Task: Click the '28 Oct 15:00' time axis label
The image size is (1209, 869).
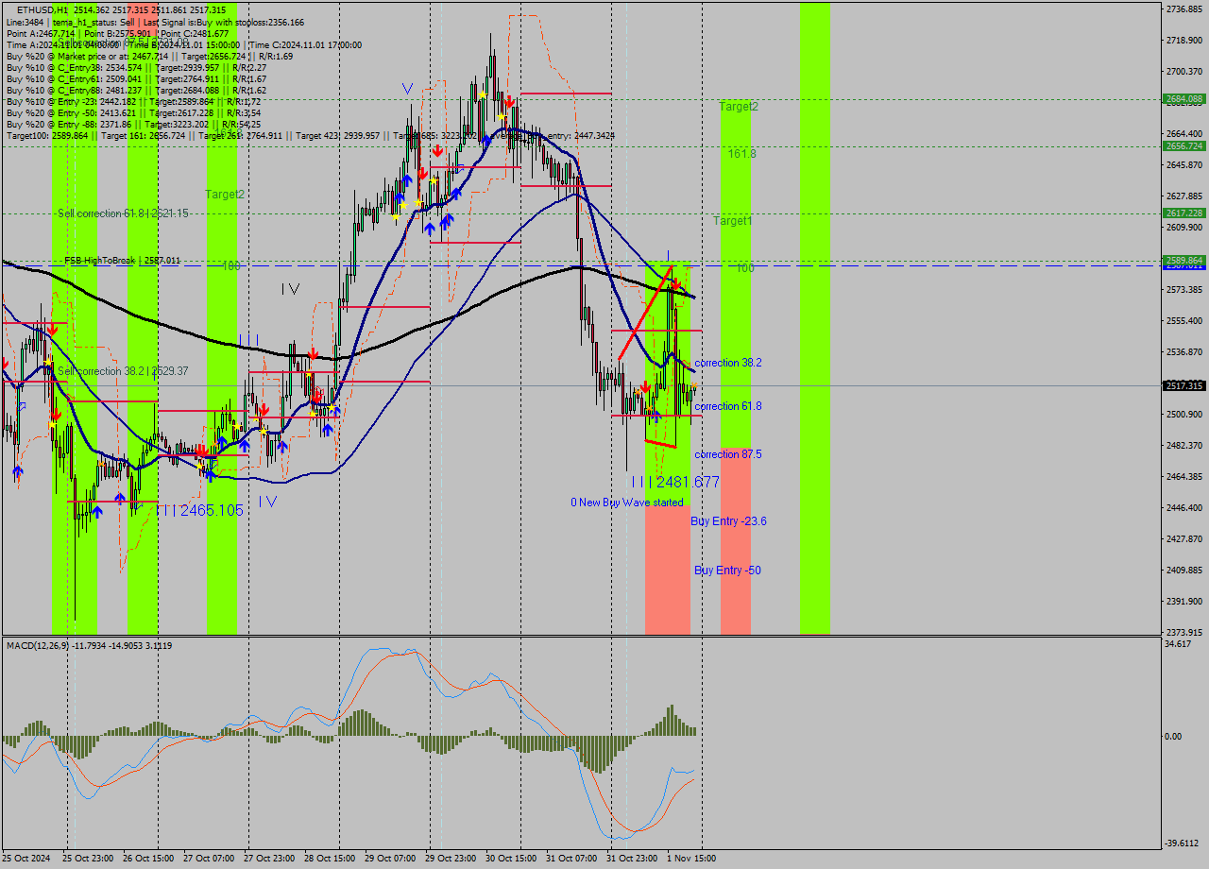Action: (x=330, y=859)
